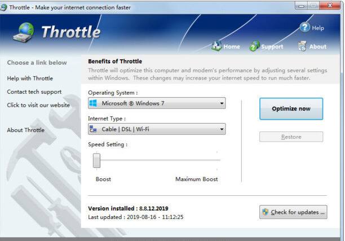Click the network icon in Internet Type box
Viewport: 345px width, 241px height.
click(93, 129)
